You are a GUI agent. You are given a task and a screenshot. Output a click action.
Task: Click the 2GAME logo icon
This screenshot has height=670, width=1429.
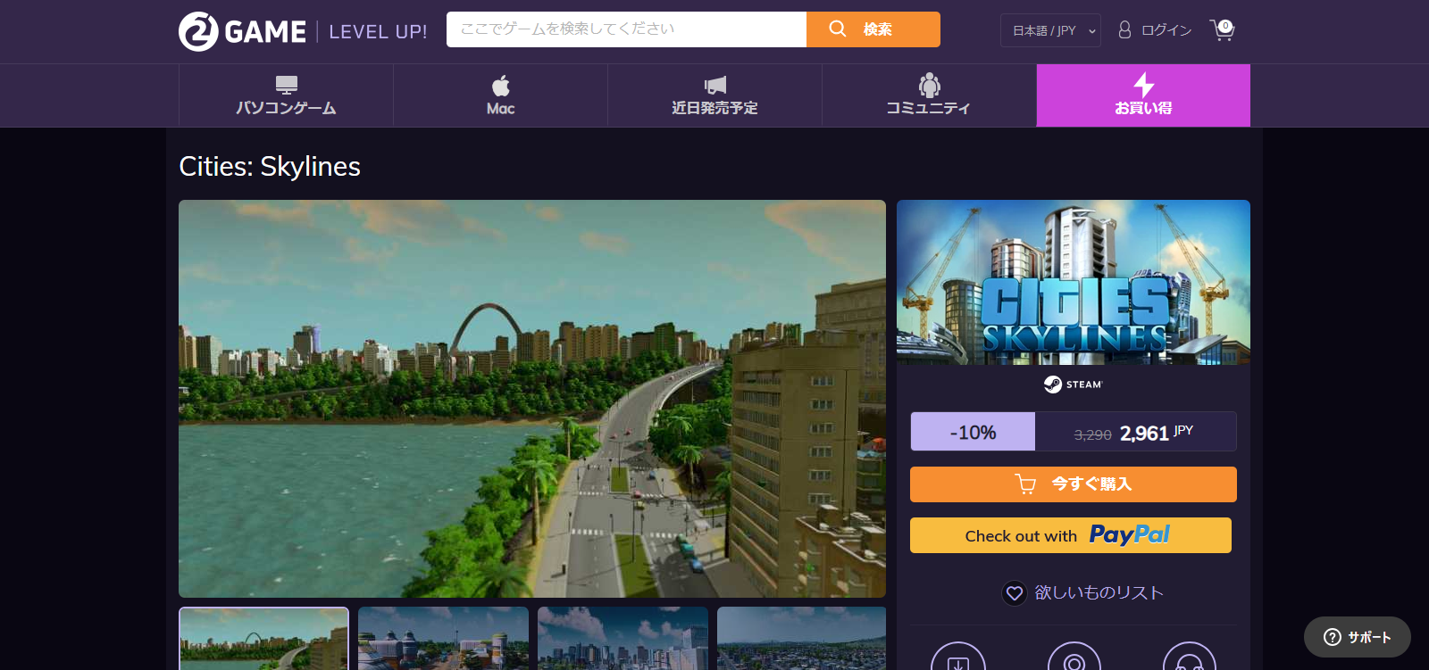click(198, 32)
